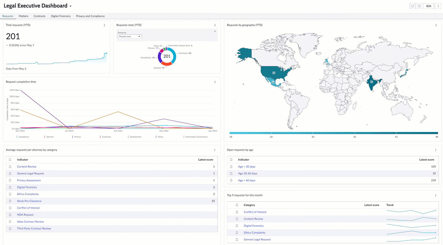This screenshot has height=245, width=443.
Task: Open the dashboard info icon
Action: [x=420, y=6]
